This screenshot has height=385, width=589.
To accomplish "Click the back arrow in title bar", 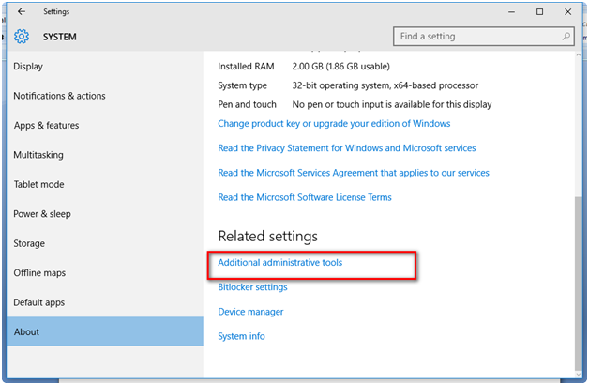I will (22, 11).
